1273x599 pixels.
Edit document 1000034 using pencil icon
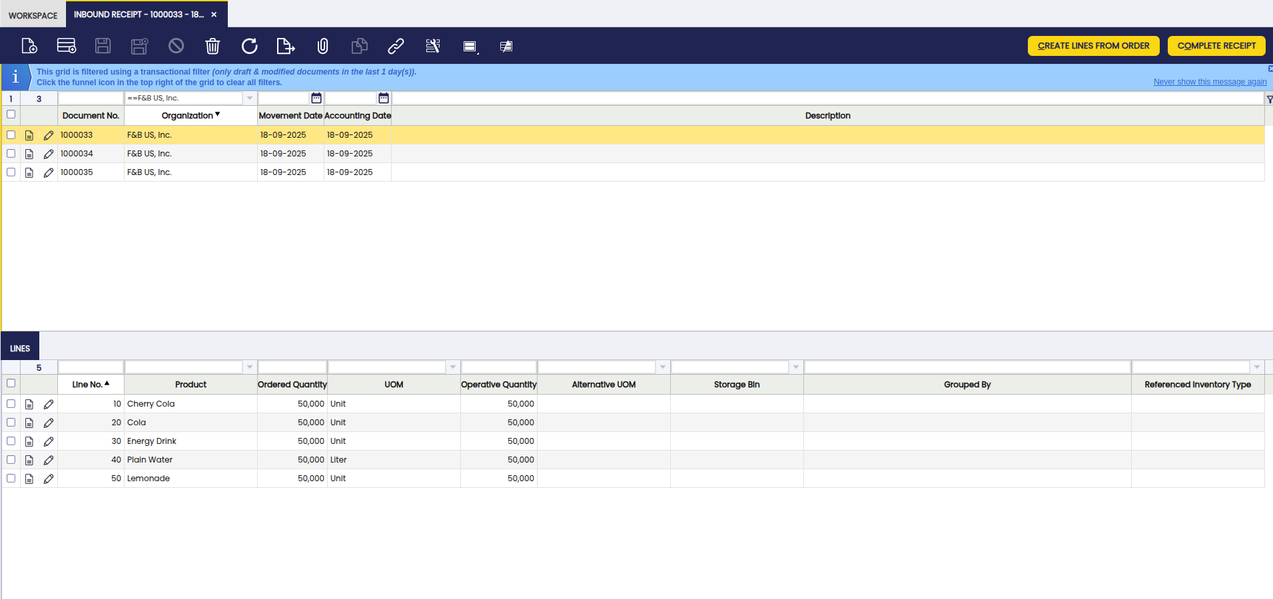tap(48, 154)
